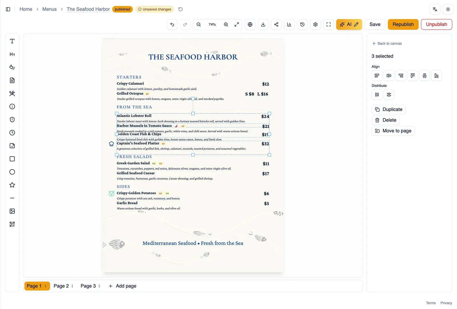Open the download/export icon
Image resolution: width=457 pixels, height=309 pixels.
point(263,25)
